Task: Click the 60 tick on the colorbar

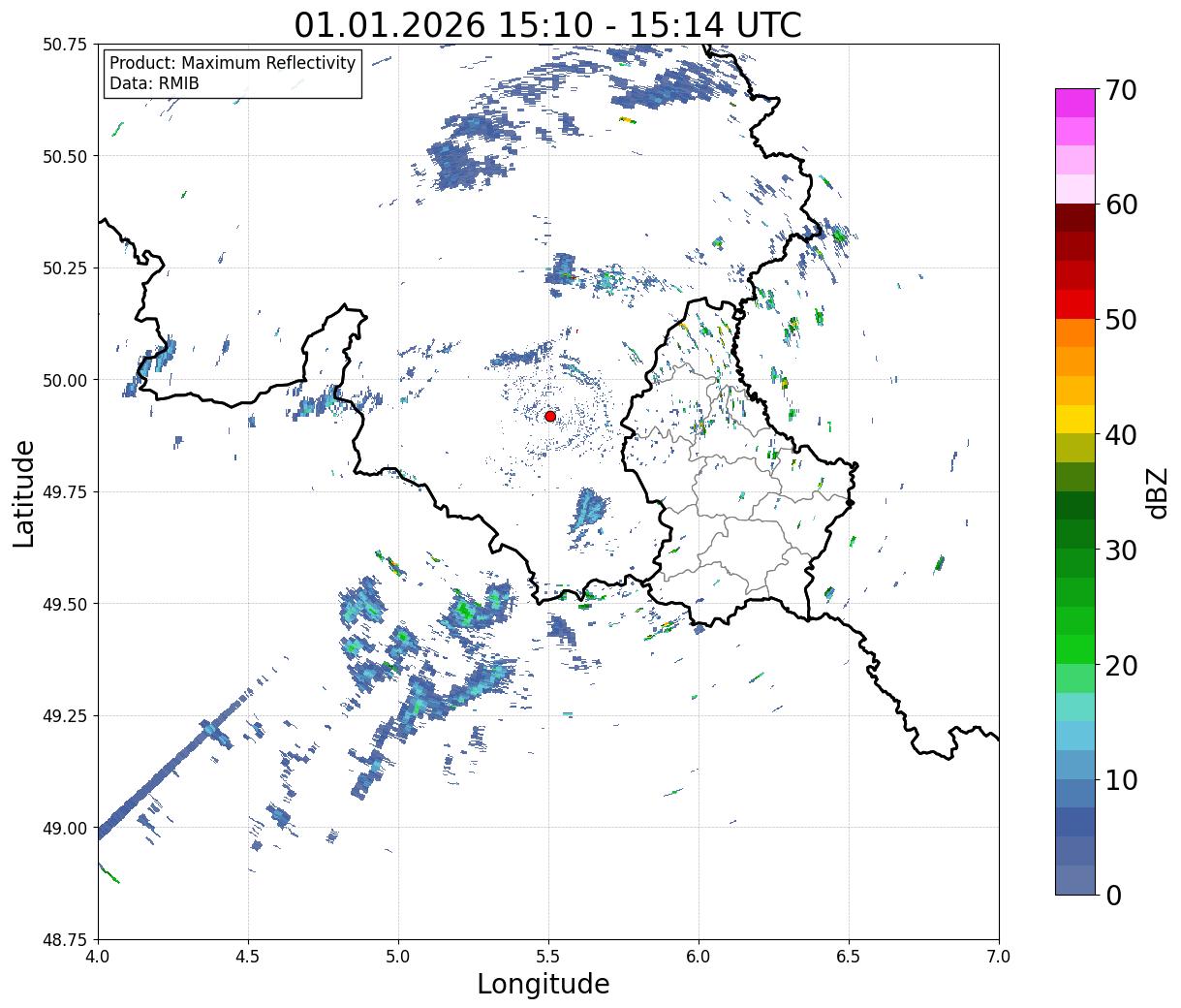Action: [x=1120, y=205]
